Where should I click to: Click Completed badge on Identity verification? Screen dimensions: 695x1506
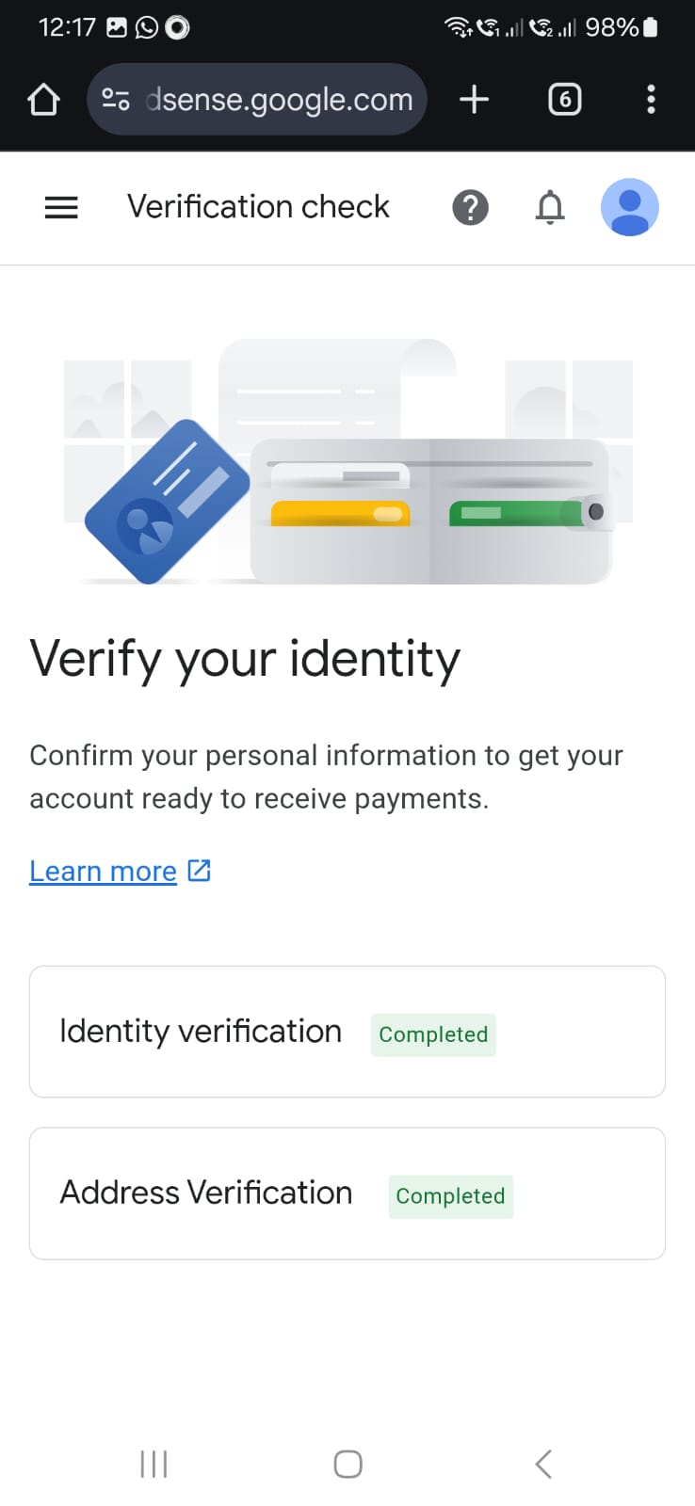click(x=433, y=1034)
